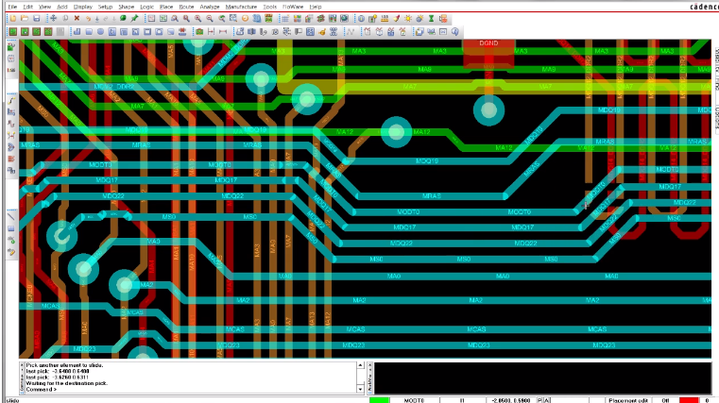This screenshot has width=719, height=403.
Task: Click the P button in status bar
Action: click(539, 400)
